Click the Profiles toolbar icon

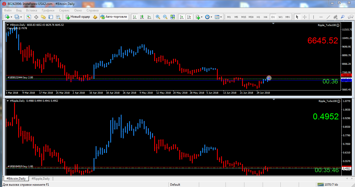pyautogui.click(x=17, y=17)
